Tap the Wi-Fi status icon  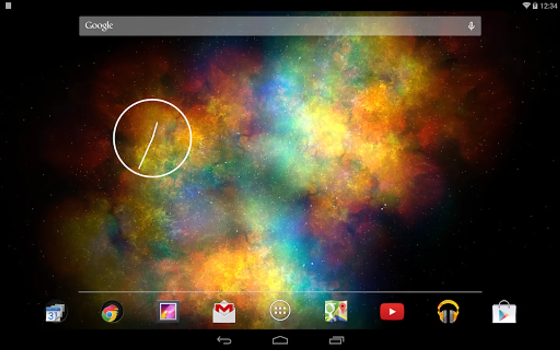tap(526, 5)
